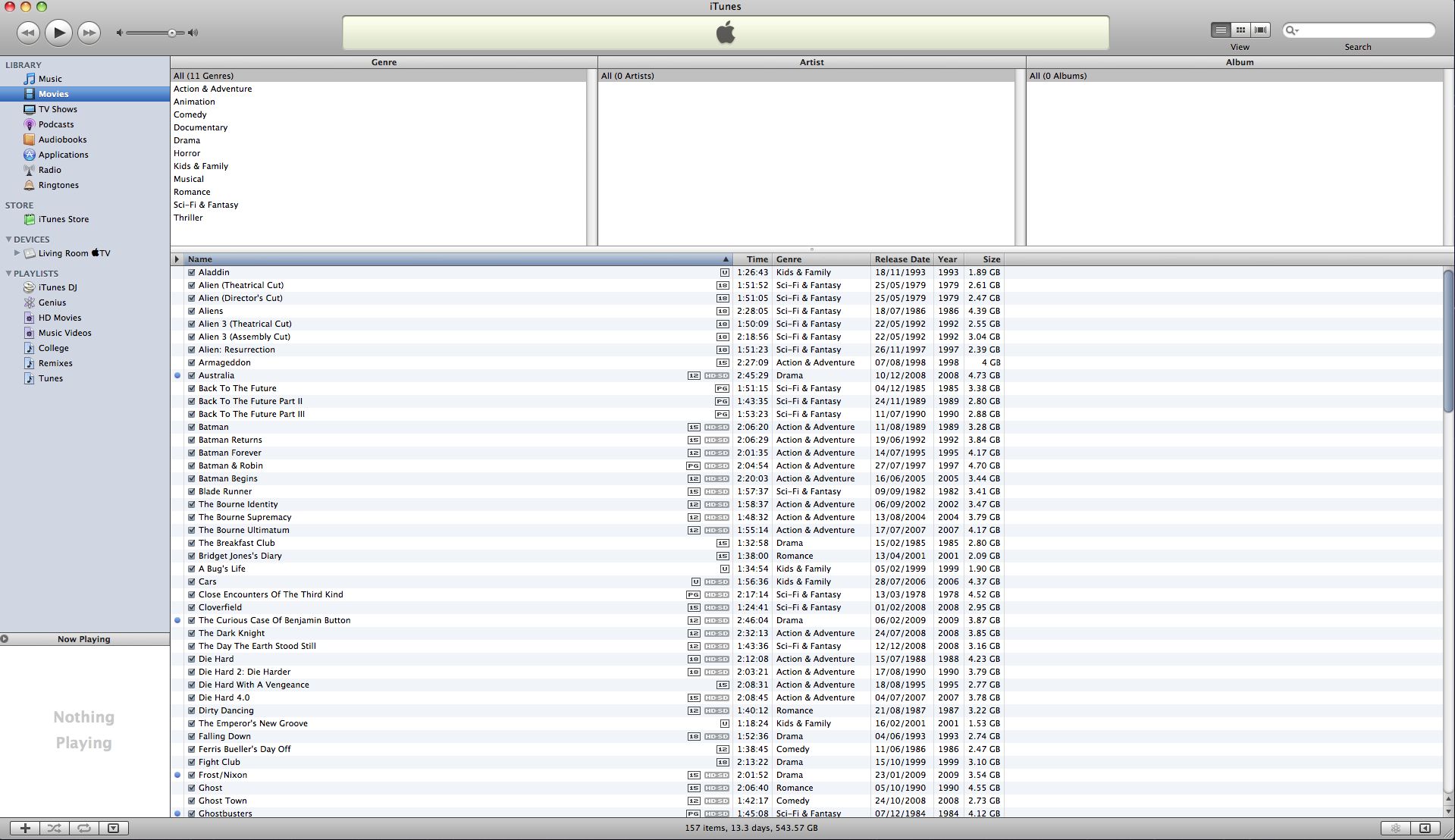The width and height of the screenshot is (1455, 840).
Task: Expand the Living Room device triangle
Action: 17,253
